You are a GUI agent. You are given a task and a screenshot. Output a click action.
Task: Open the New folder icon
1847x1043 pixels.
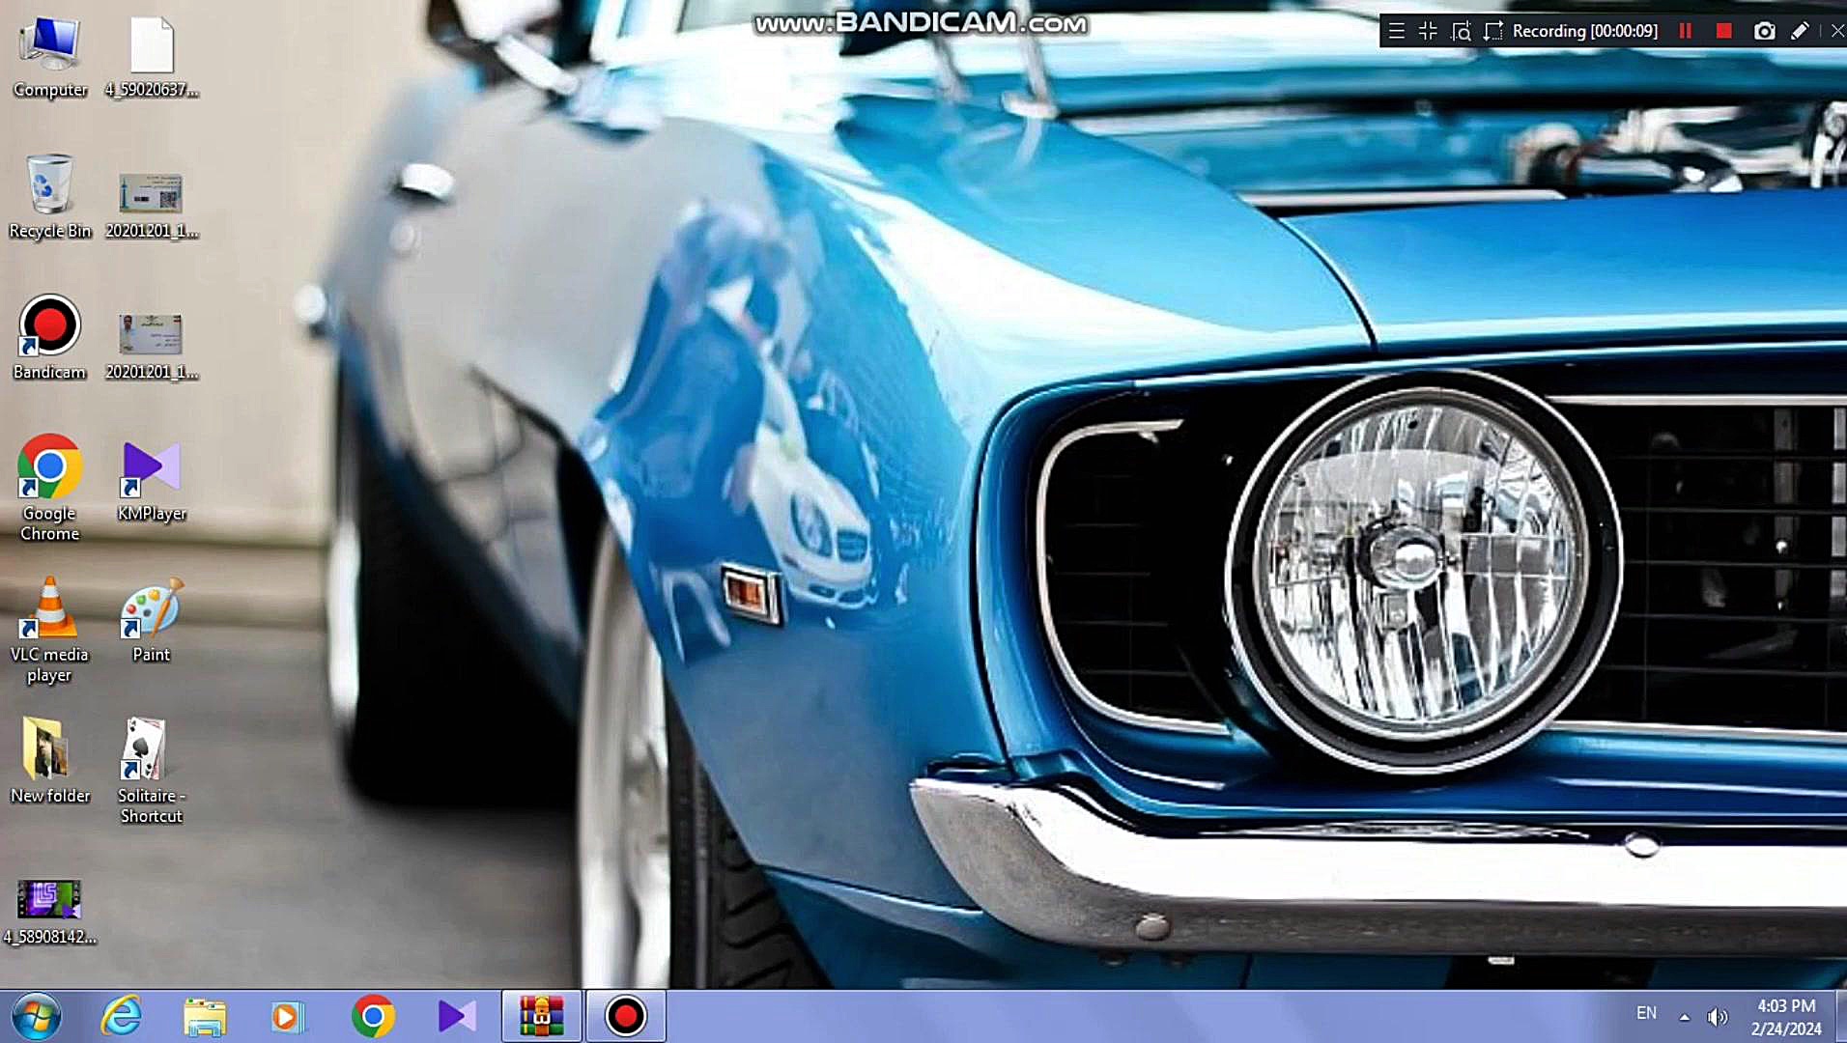50,761
